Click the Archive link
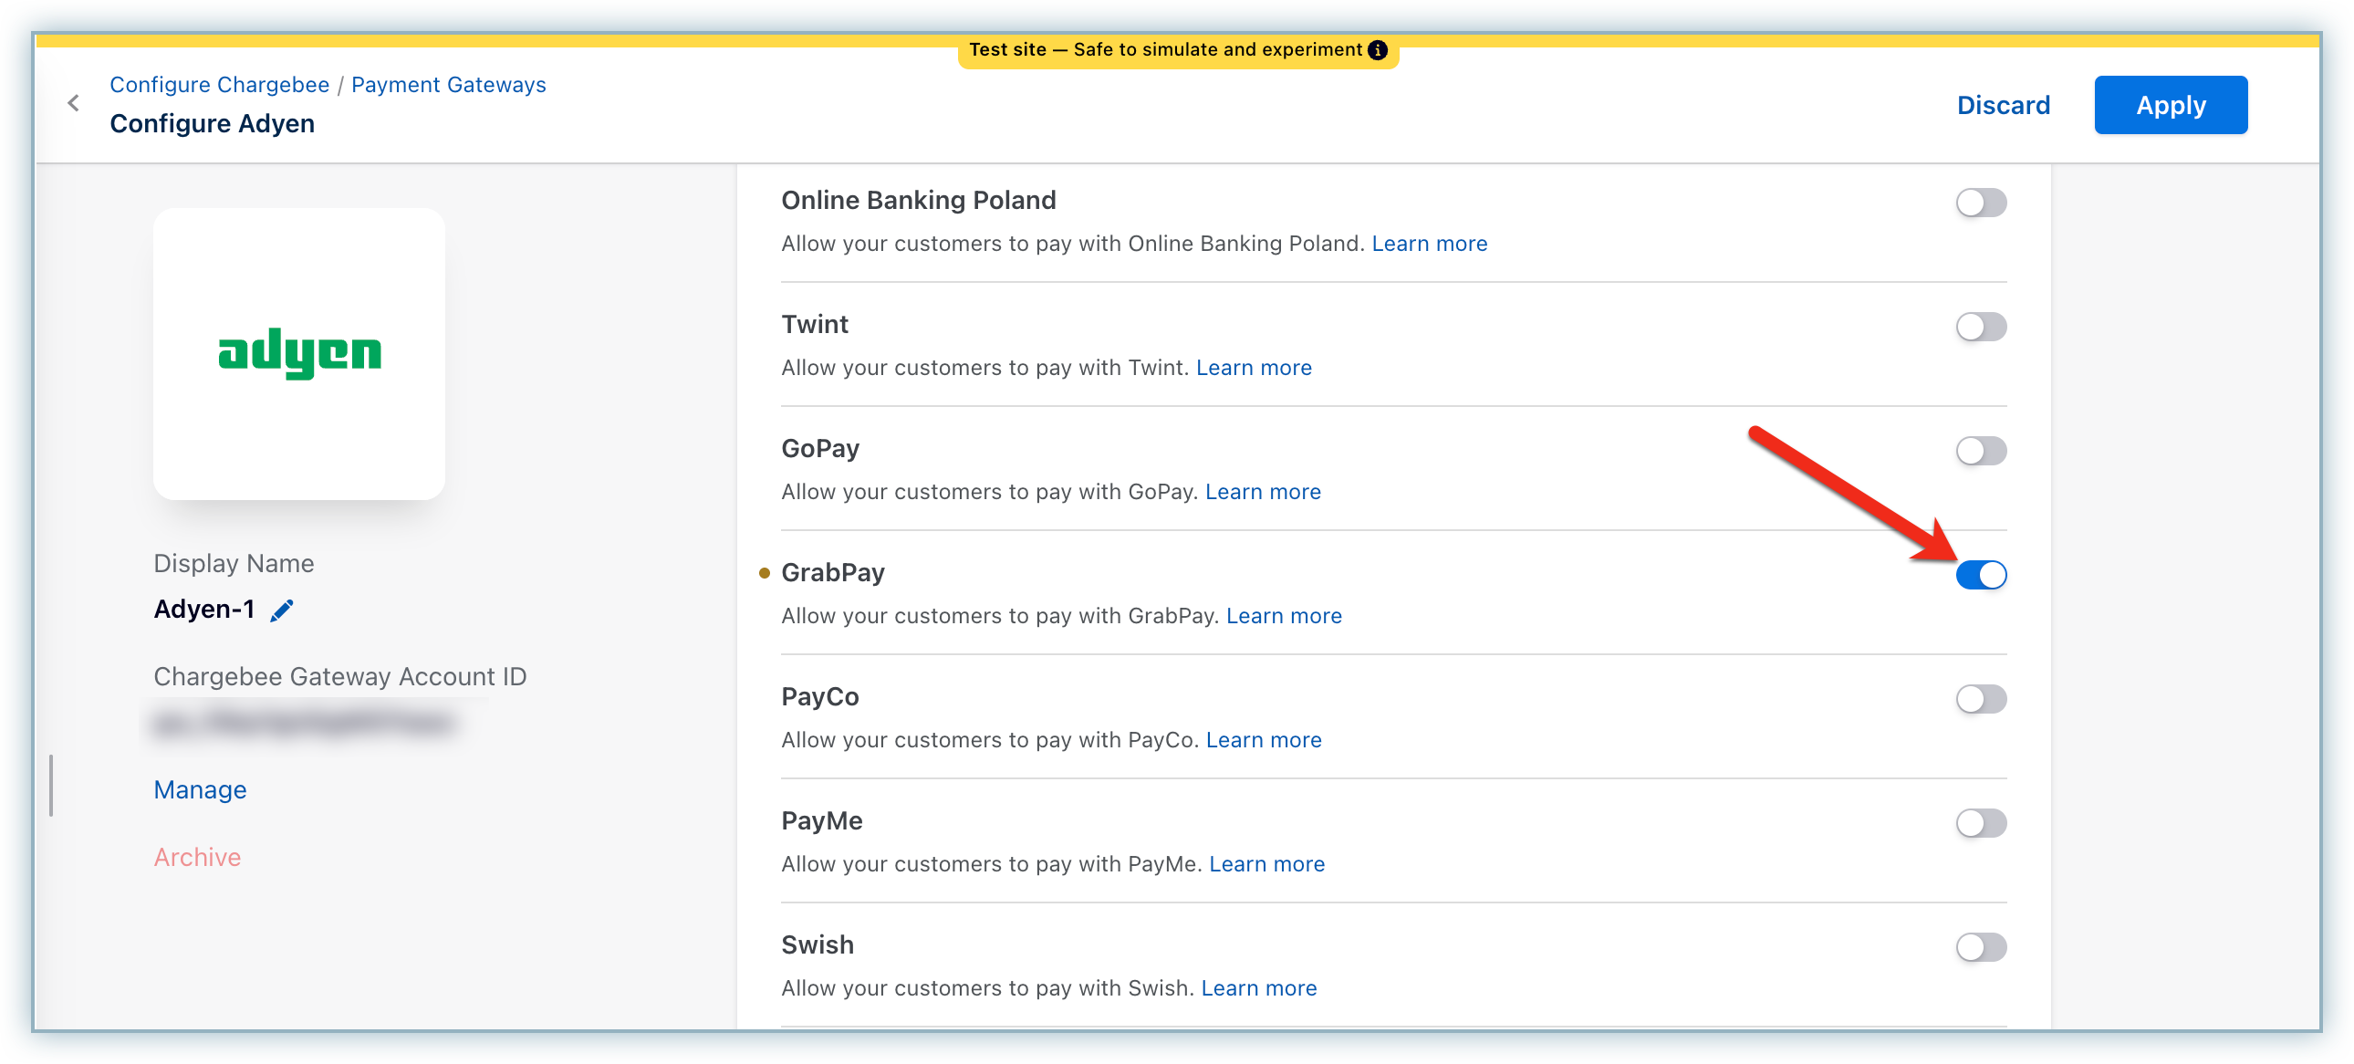2354x1064 pixels. tap(197, 858)
